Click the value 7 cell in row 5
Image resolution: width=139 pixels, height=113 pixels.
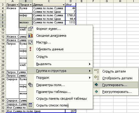pyautogui.click(x=71, y=12)
